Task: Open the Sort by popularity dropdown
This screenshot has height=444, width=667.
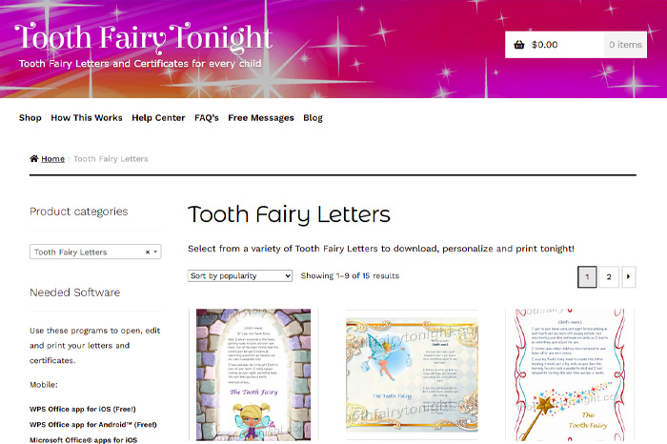Action: (x=240, y=275)
